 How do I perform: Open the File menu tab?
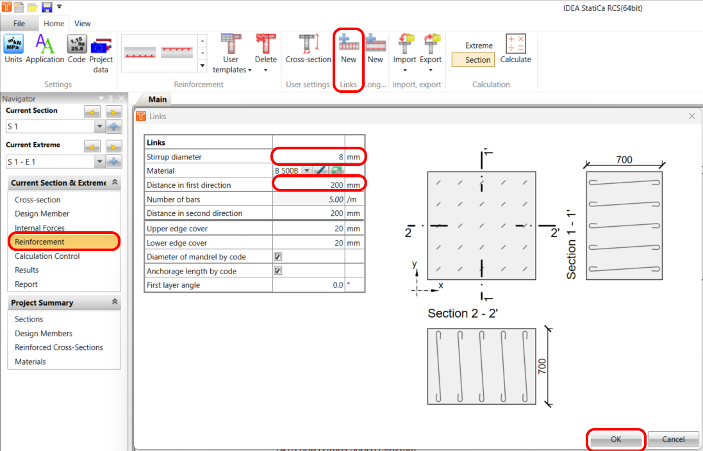[19, 24]
